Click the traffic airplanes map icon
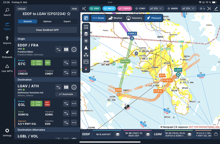Image resolution: width=220 pixels, height=144 pixels. tap(86, 55)
